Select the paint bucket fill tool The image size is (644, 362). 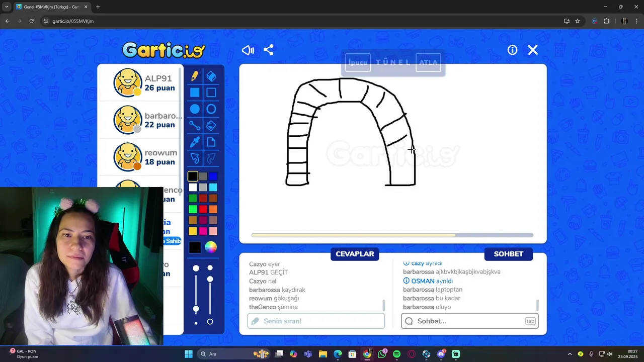click(211, 126)
